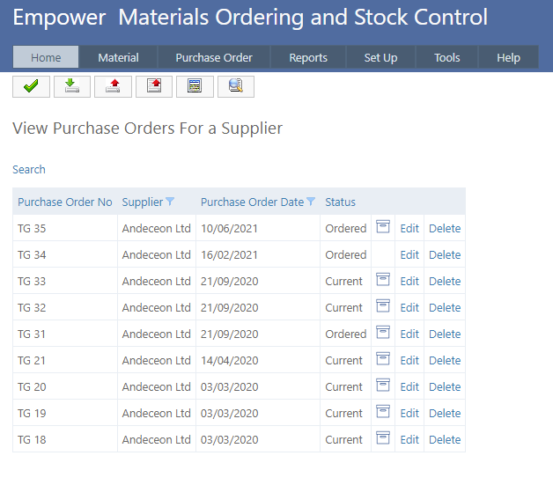Delete purchase order TG 20

445,386
